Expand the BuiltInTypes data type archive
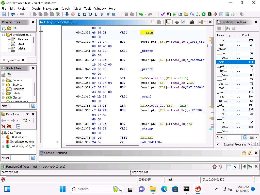 [3, 137]
